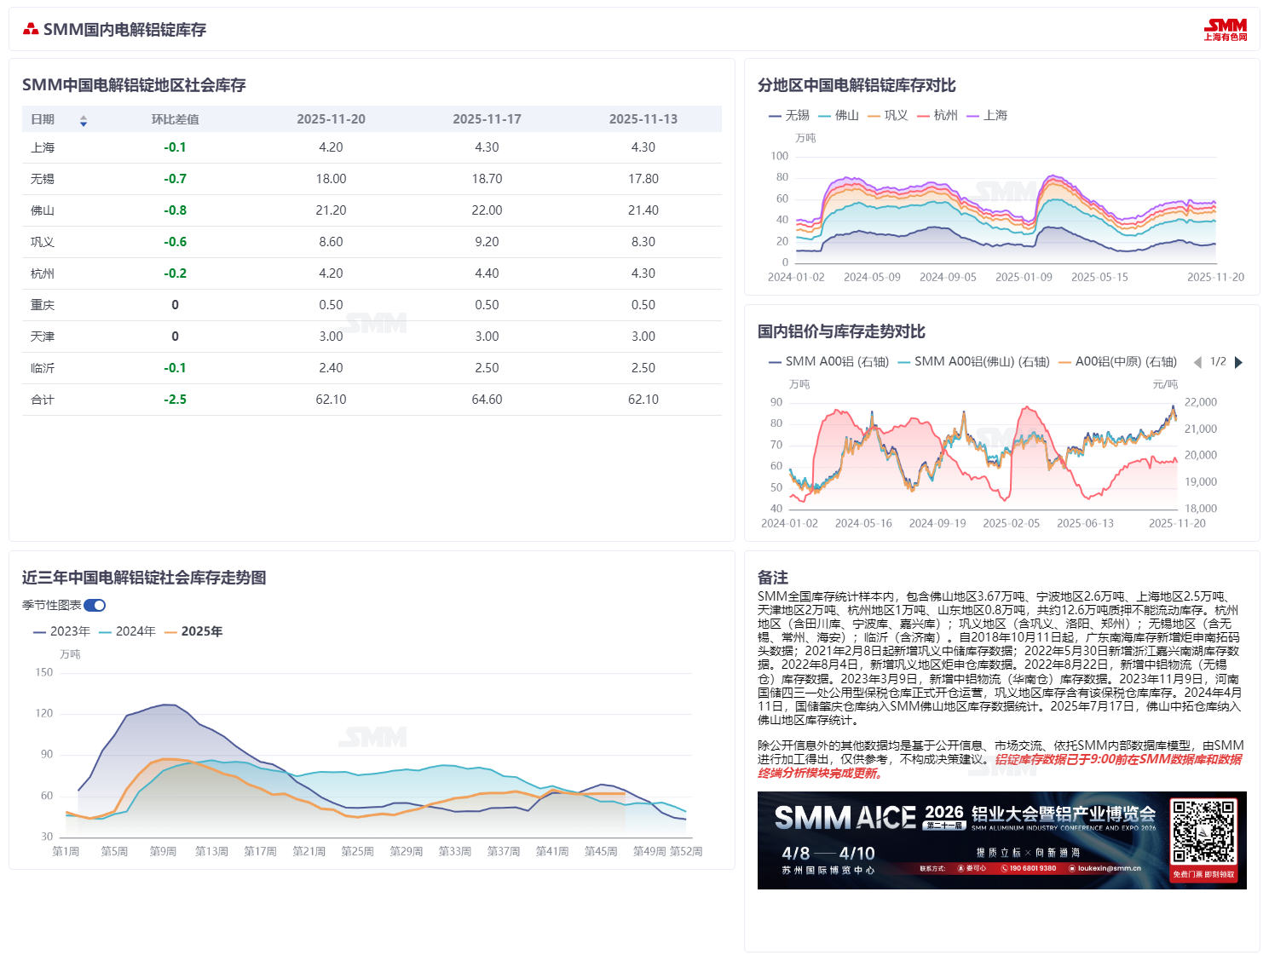Toggle the 2023年 series in the seasonal chart legend
Screen dimensions: 1269x961
[x=70, y=631]
